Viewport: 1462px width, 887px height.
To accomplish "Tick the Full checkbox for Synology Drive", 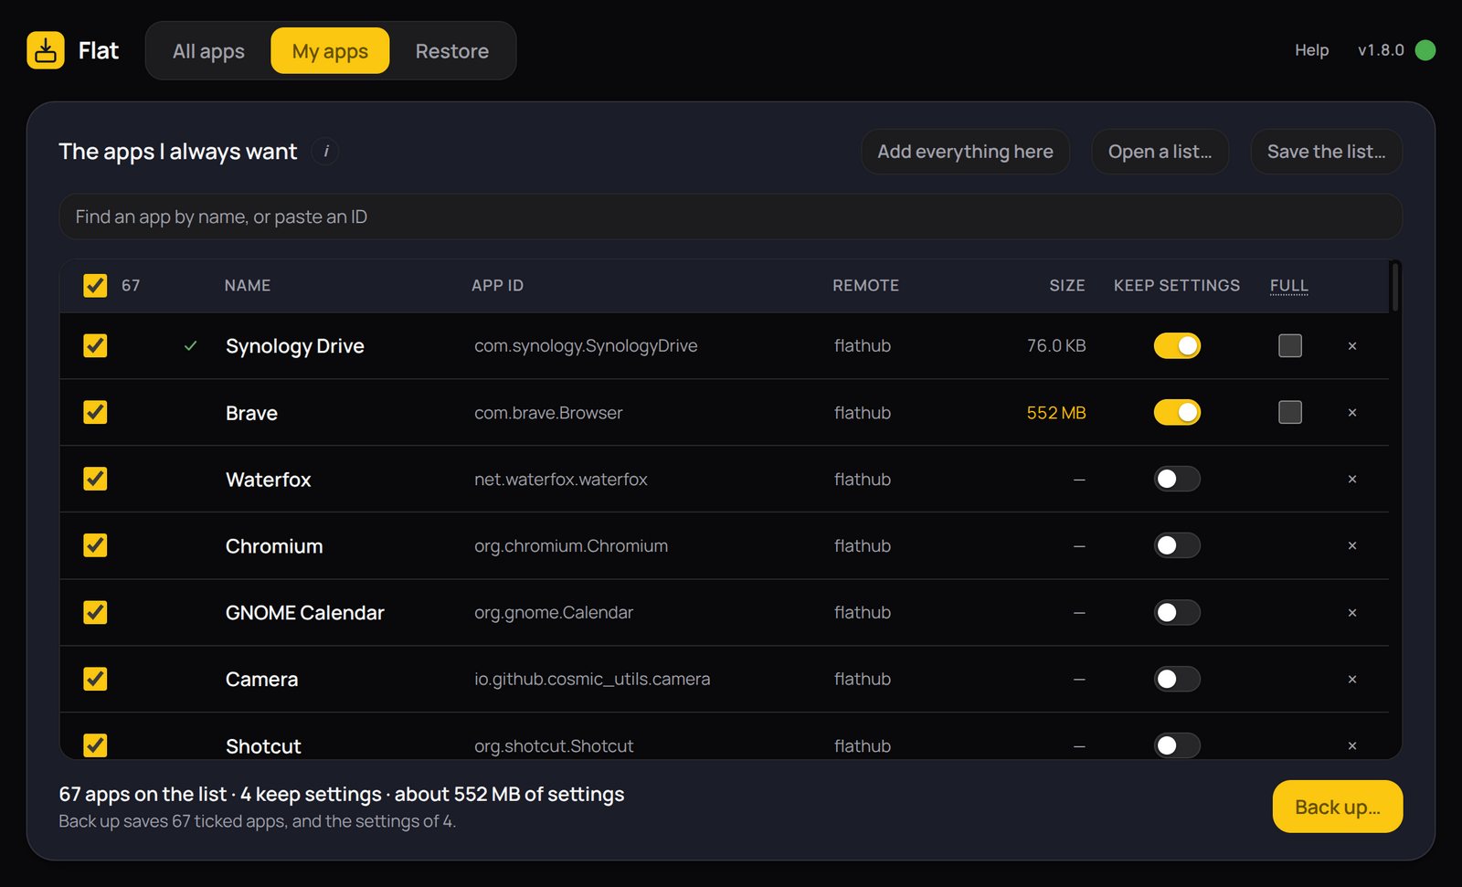I will [x=1290, y=345].
